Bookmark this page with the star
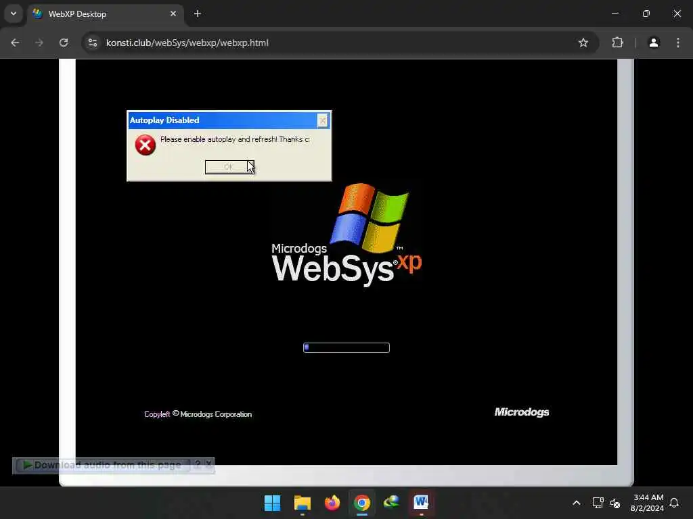Viewport: 693px width, 519px height. [x=583, y=43]
